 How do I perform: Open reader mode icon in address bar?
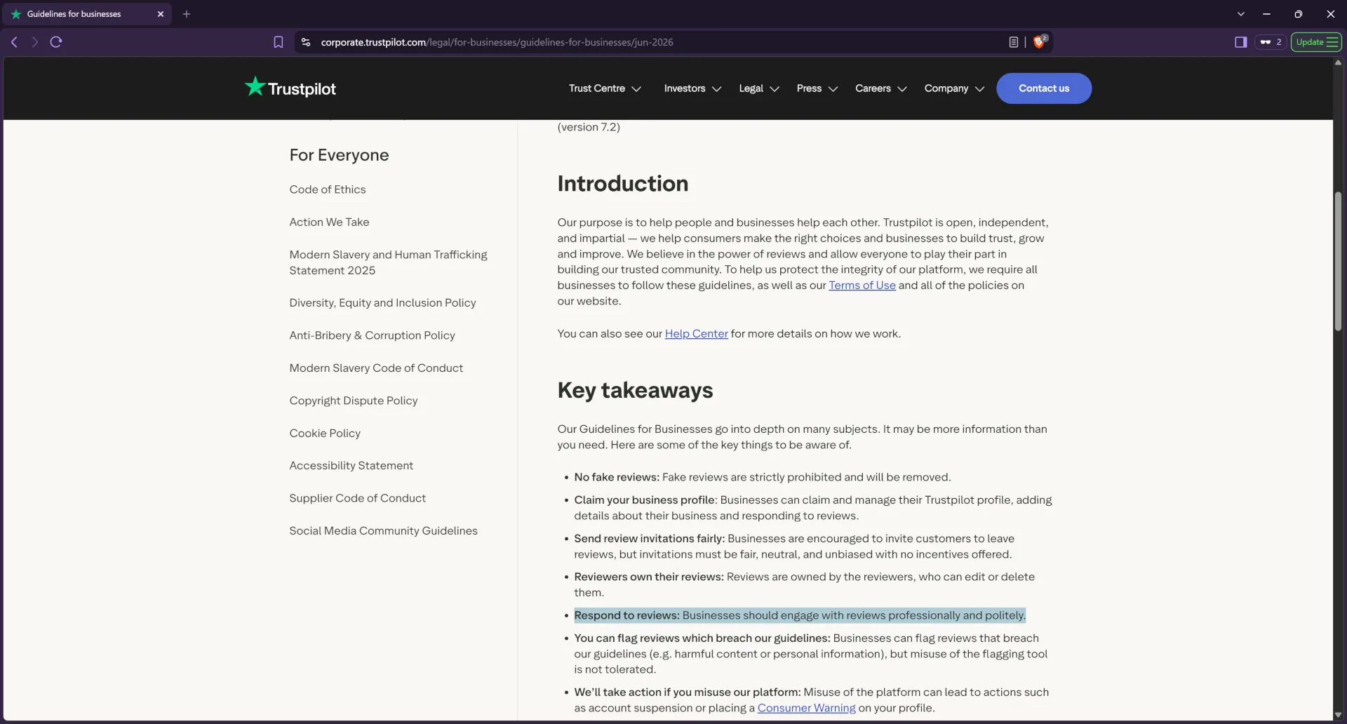pyautogui.click(x=1014, y=42)
